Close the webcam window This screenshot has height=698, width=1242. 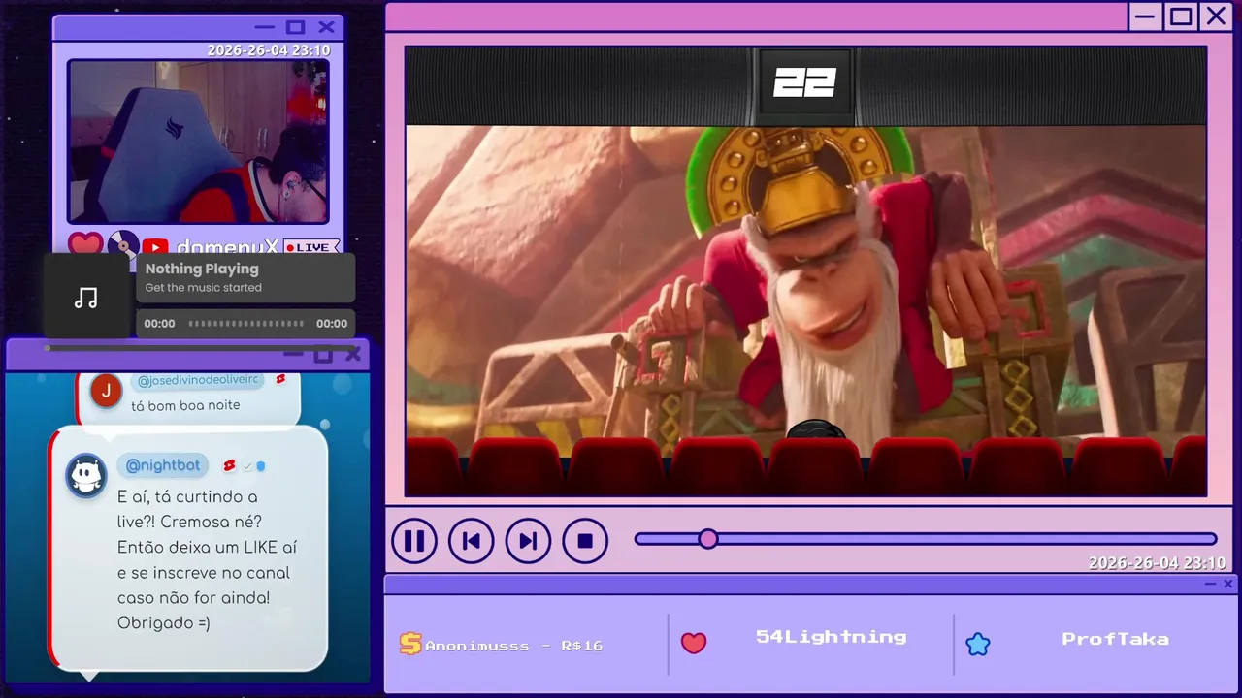click(x=327, y=28)
